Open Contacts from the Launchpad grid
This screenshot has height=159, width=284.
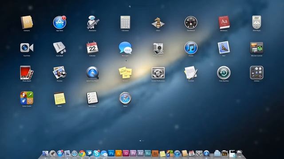(x=27, y=23)
